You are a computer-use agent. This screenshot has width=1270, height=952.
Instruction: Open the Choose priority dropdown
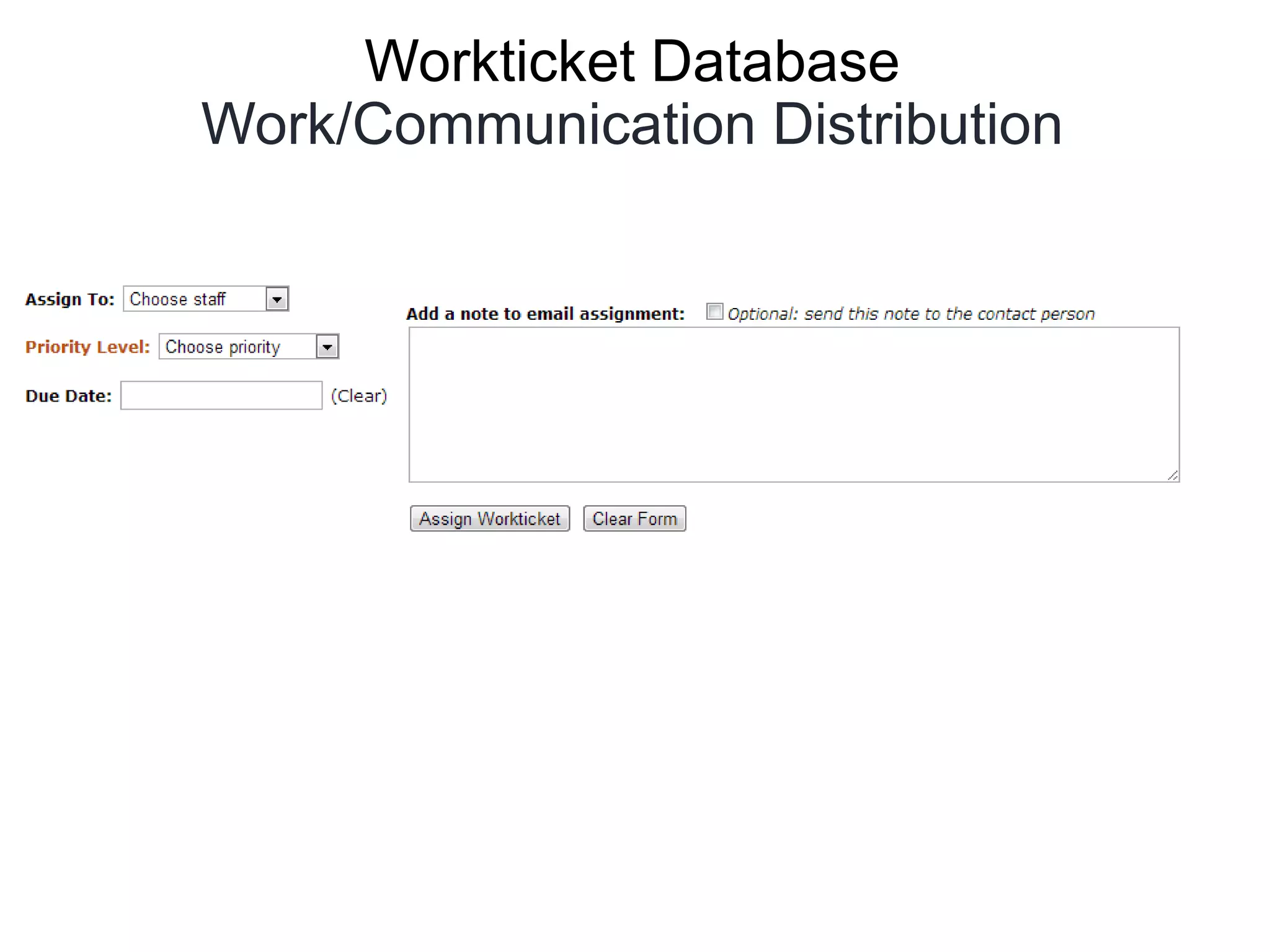(x=249, y=346)
